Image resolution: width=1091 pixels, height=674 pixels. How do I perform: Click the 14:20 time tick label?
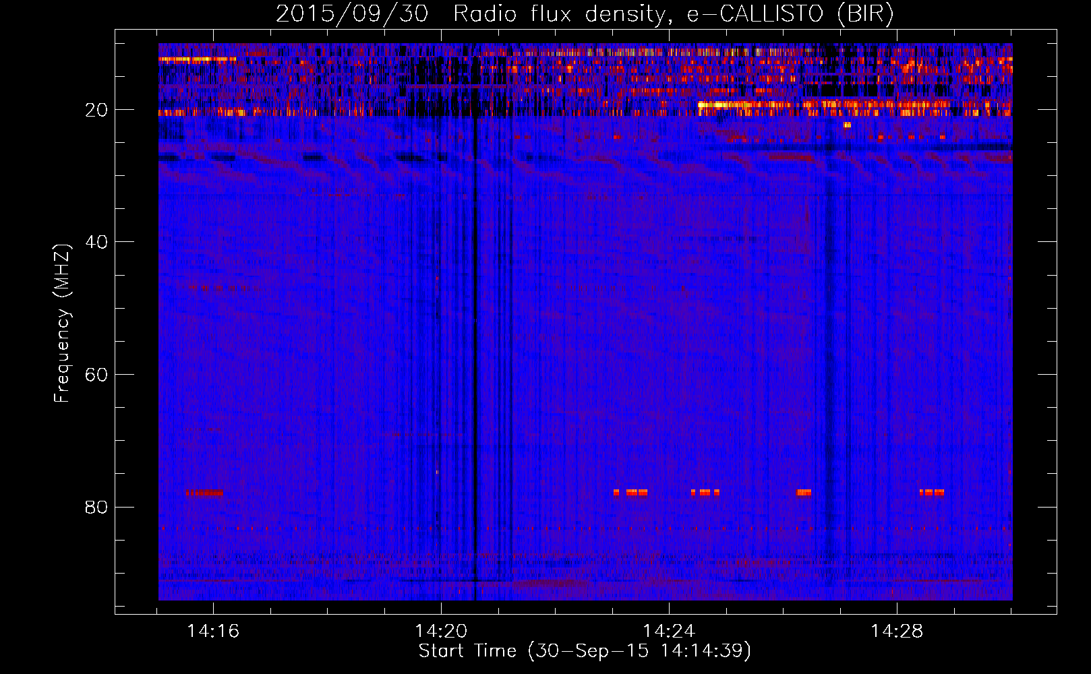[x=441, y=632]
